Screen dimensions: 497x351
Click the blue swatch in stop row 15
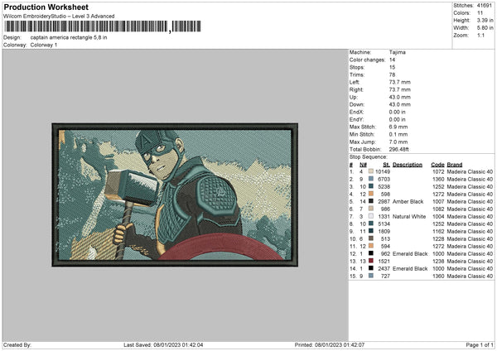tap(370, 276)
